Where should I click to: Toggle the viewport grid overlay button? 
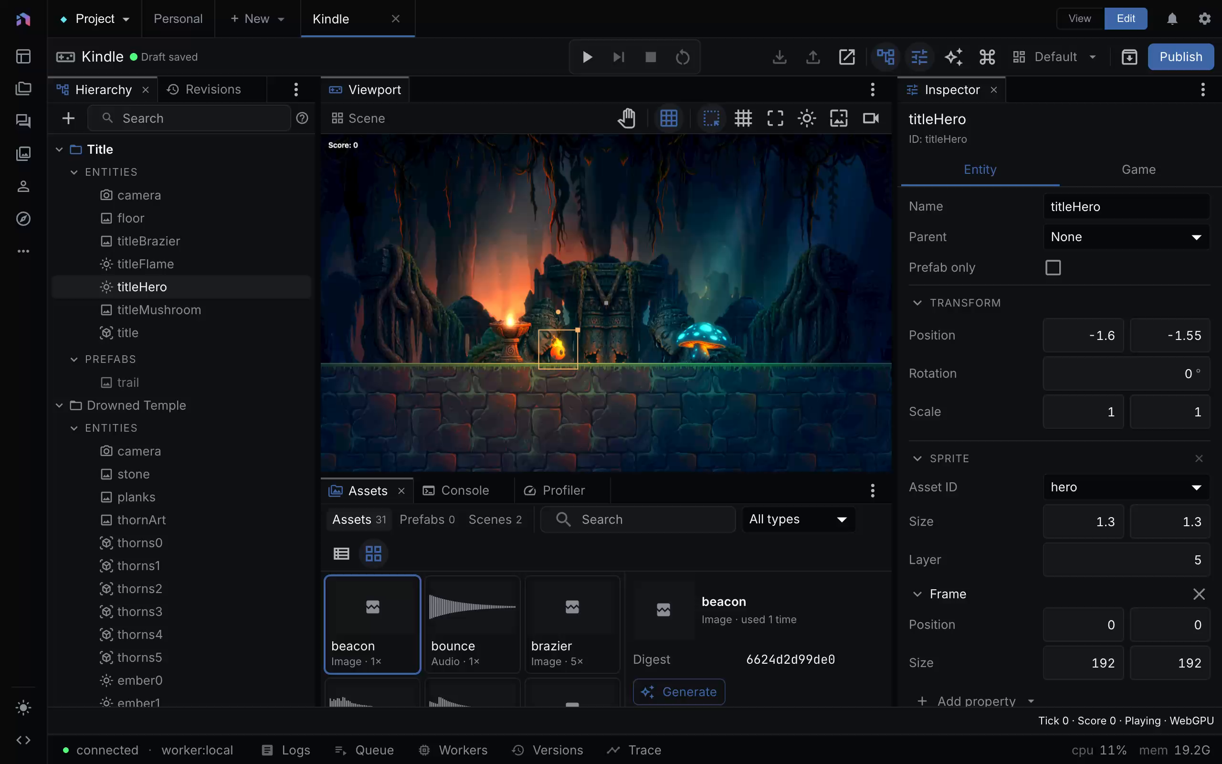click(669, 118)
